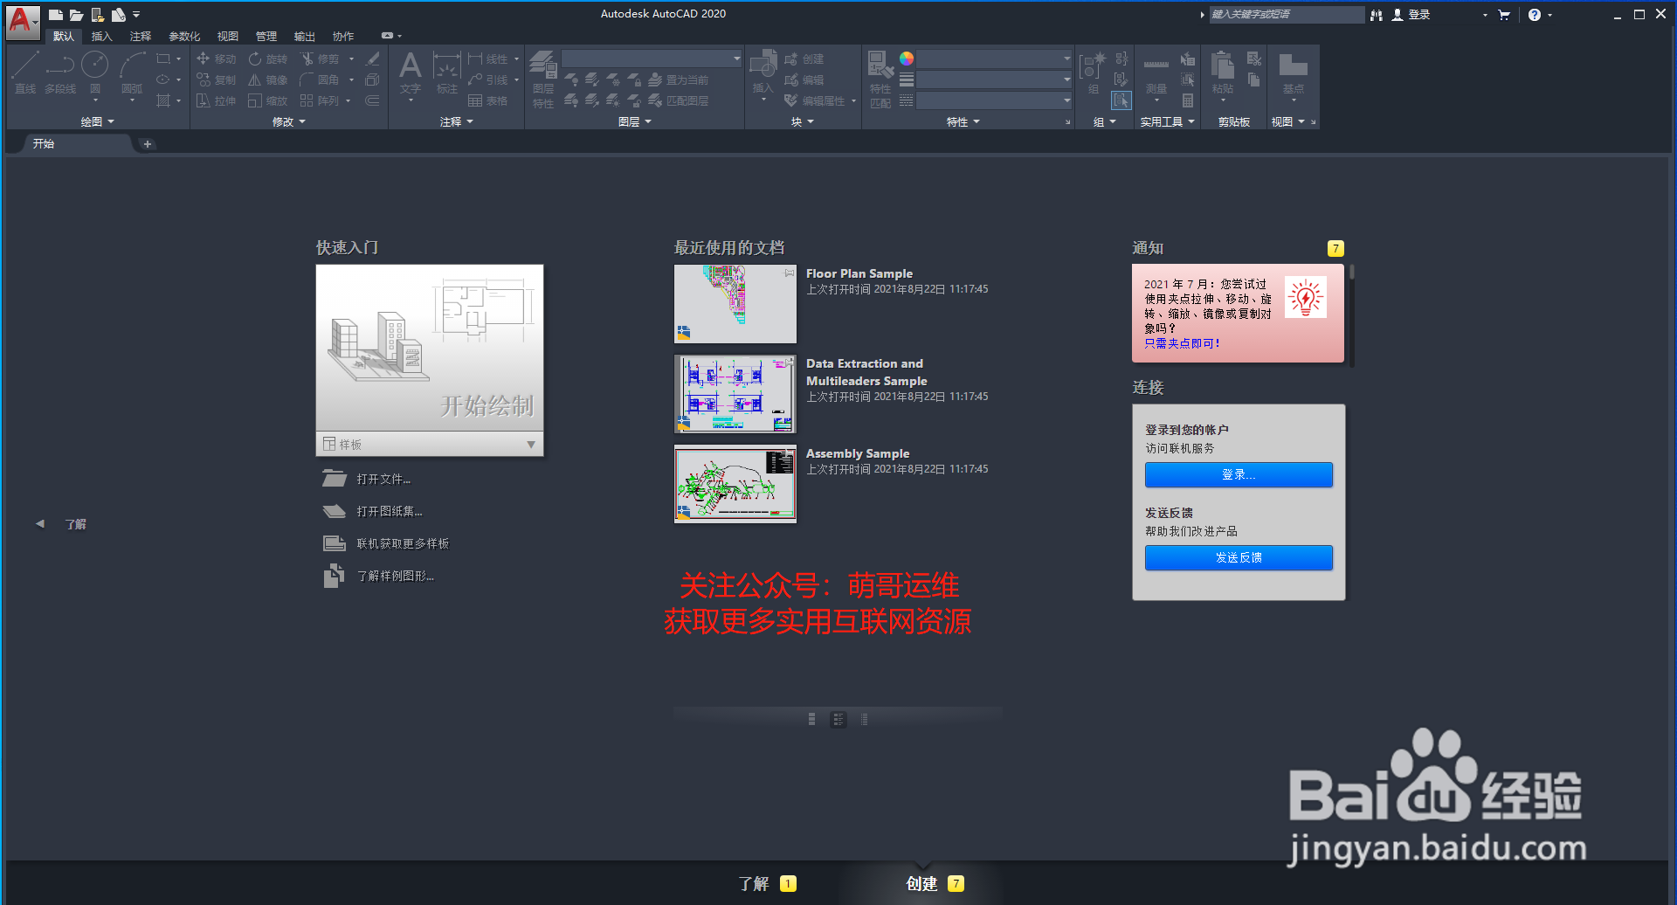
Task: Click the Dimension (标注) tool
Action: 446,73
